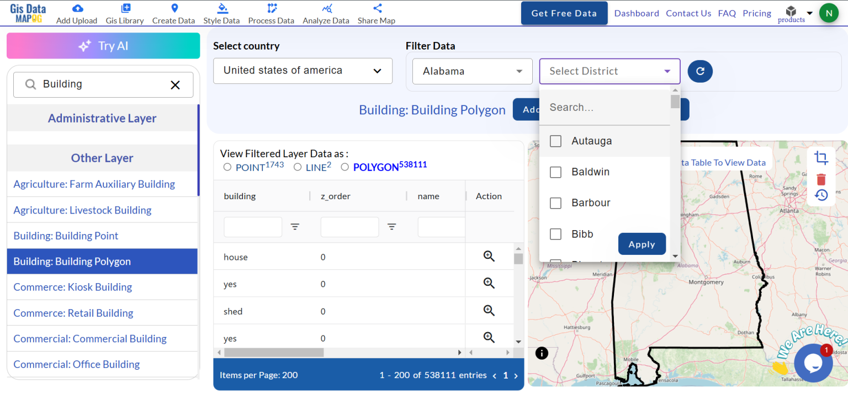Open the Share Map tool
The image size is (848, 394).
coord(376,8)
